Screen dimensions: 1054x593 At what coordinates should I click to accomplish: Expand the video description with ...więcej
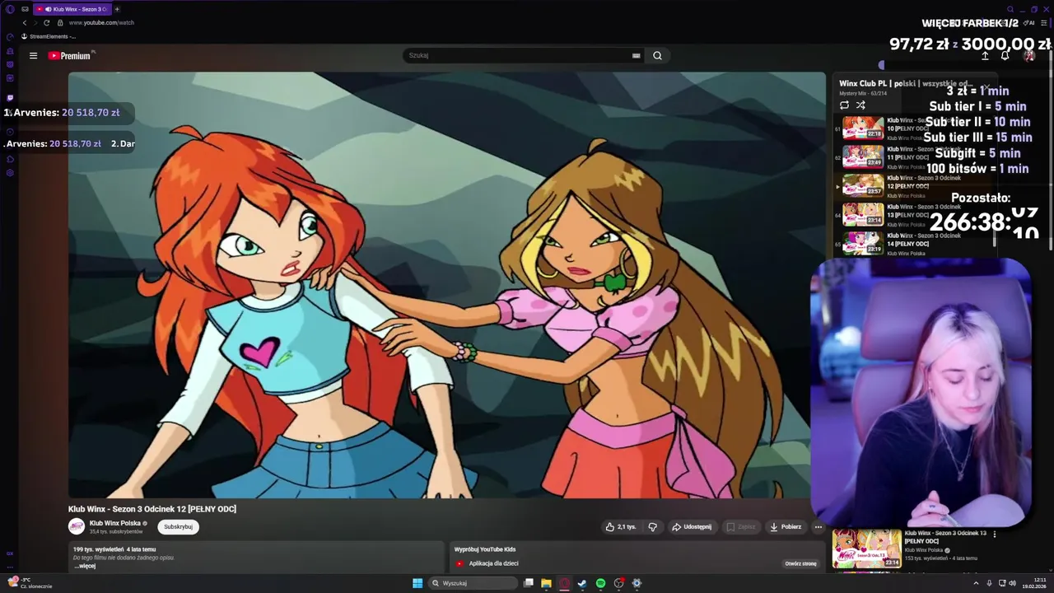coord(85,566)
